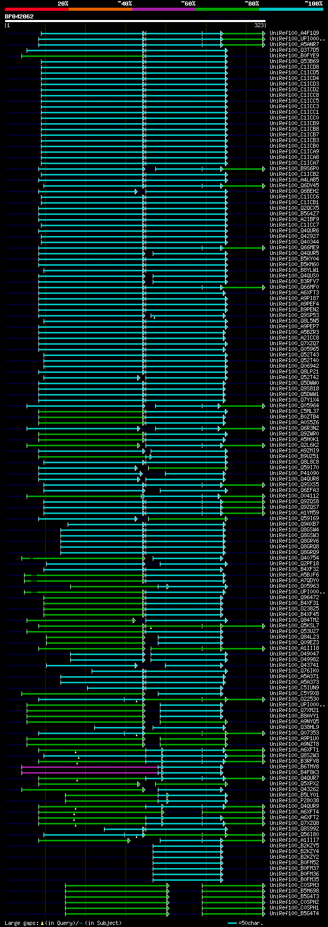Select the label UniRef100_C5IUN9

[x=294, y=688]
